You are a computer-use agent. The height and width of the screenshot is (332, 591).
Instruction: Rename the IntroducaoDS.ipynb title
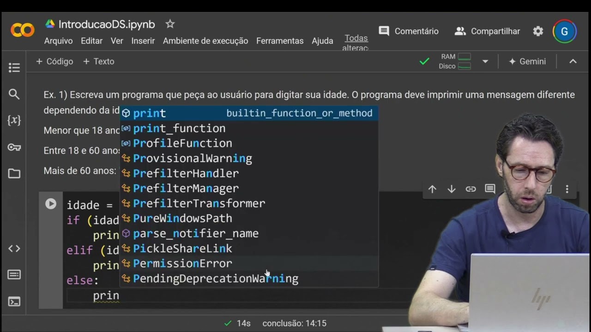107,24
